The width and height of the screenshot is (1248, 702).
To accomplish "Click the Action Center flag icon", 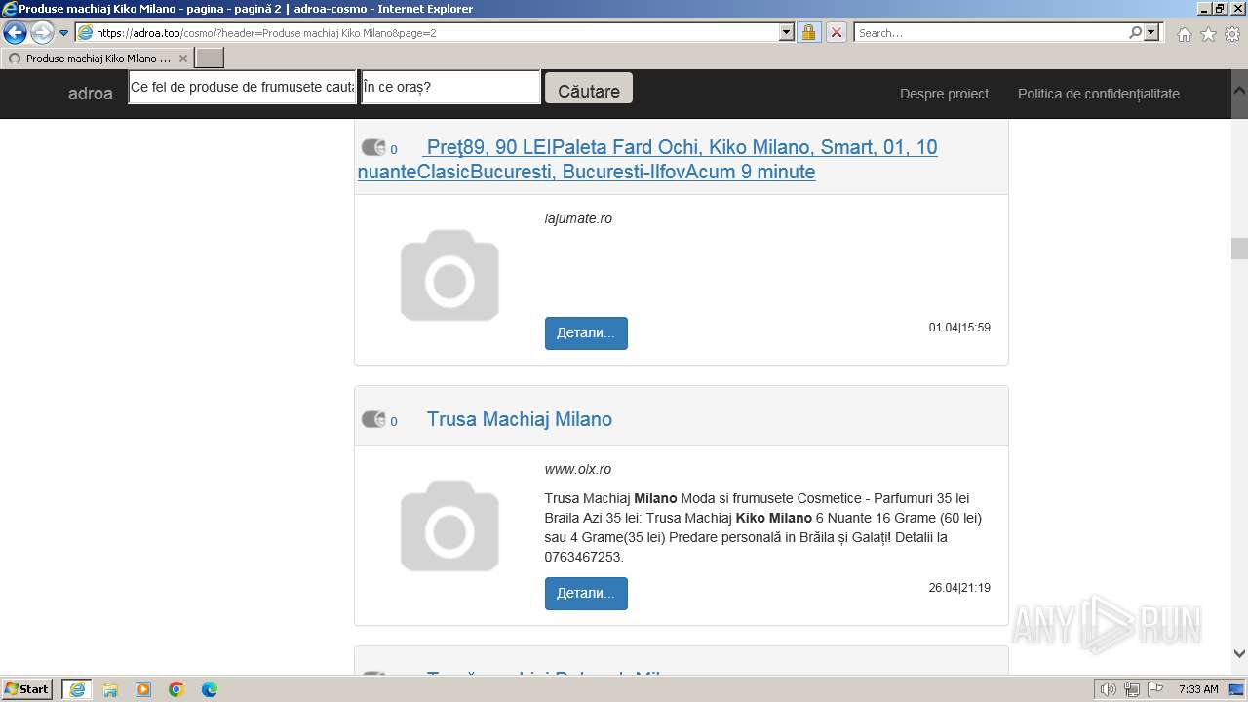I will click(x=1153, y=689).
